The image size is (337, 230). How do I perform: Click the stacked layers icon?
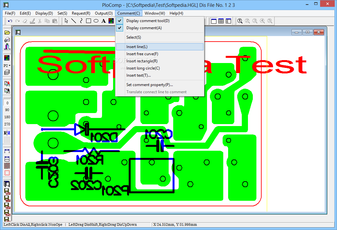(7, 72)
